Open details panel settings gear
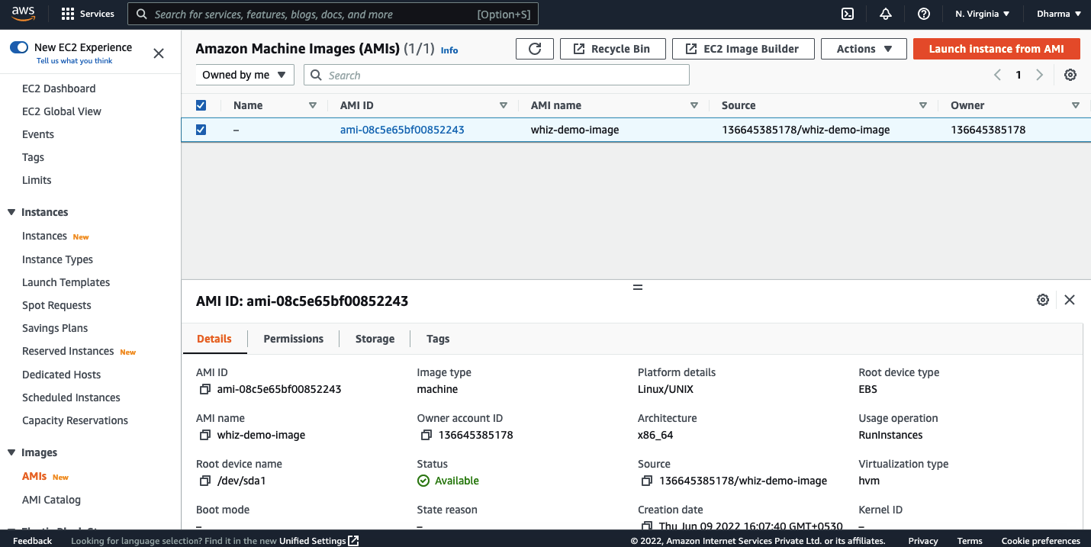Viewport: 1091px width, 547px height. click(1043, 300)
